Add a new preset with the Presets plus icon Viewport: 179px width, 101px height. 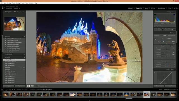coord(24,36)
